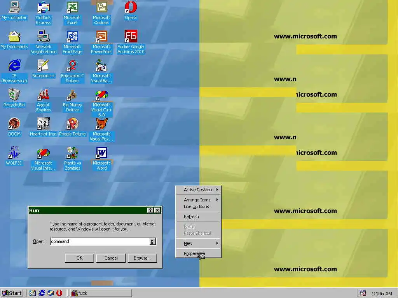Open the Run dialog's Open combo dropdown
The width and height of the screenshot is (398, 298).
click(152, 242)
